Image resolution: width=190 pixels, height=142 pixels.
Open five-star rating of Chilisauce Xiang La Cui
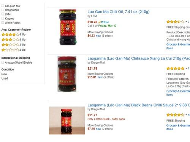tap(175, 69)
